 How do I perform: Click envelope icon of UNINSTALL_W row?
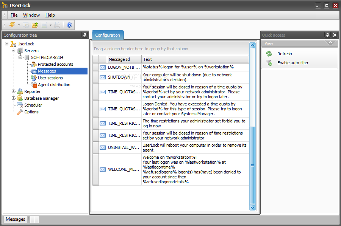click(x=103, y=147)
